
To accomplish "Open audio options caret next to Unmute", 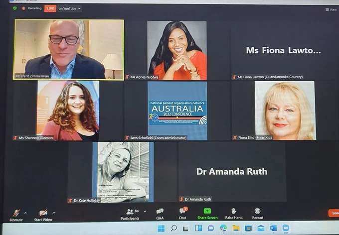I will 25,213.
